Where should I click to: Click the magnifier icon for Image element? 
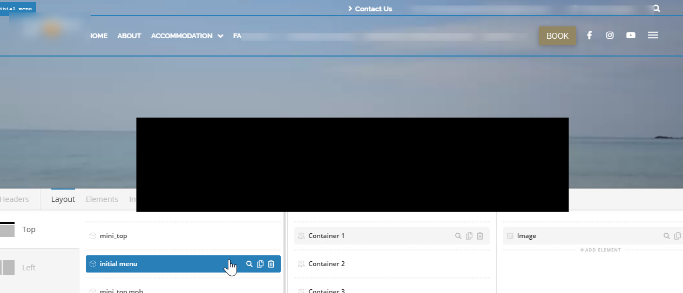pyautogui.click(x=667, y=236)
